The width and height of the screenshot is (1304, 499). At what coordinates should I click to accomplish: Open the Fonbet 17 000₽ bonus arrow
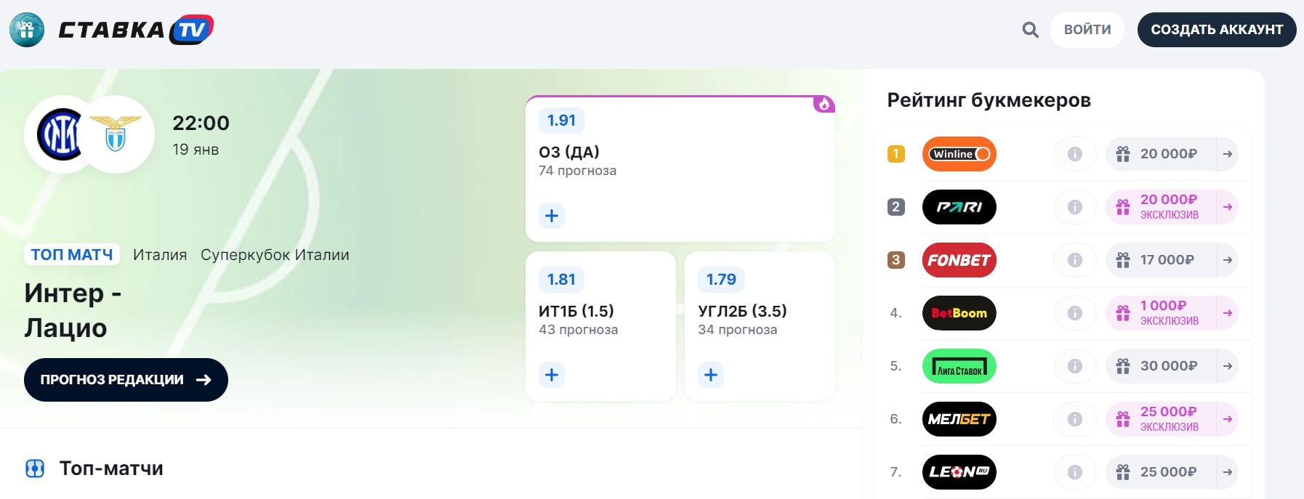1227,260
